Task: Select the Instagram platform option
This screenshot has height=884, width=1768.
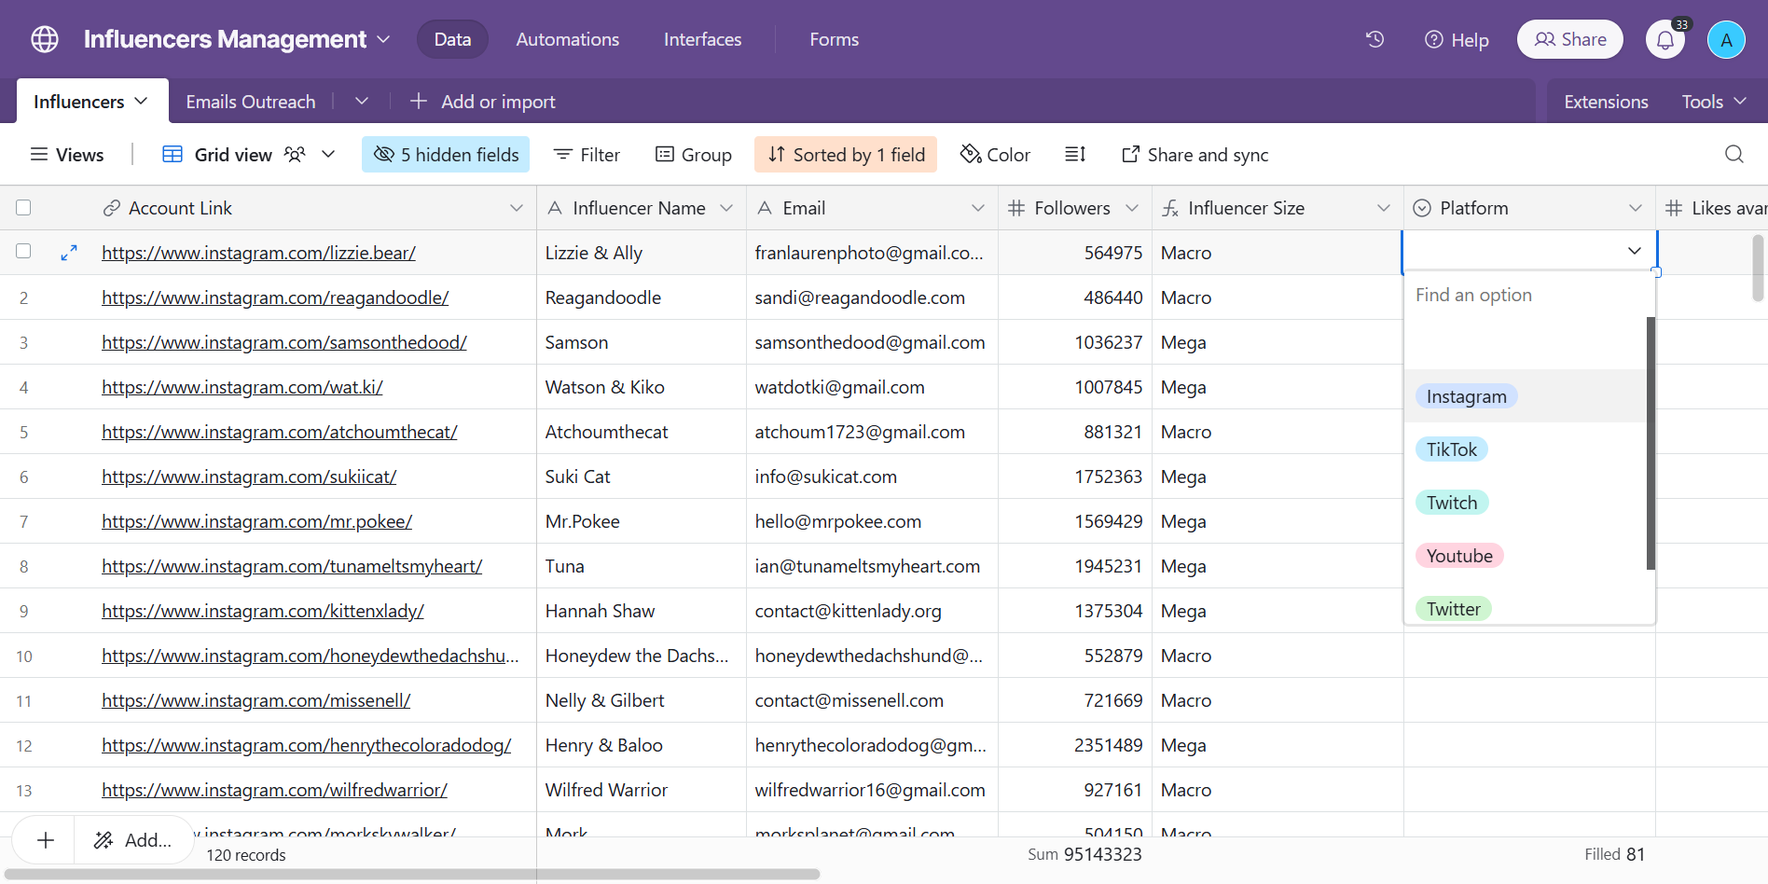Action: click(x=1467, y=396)
